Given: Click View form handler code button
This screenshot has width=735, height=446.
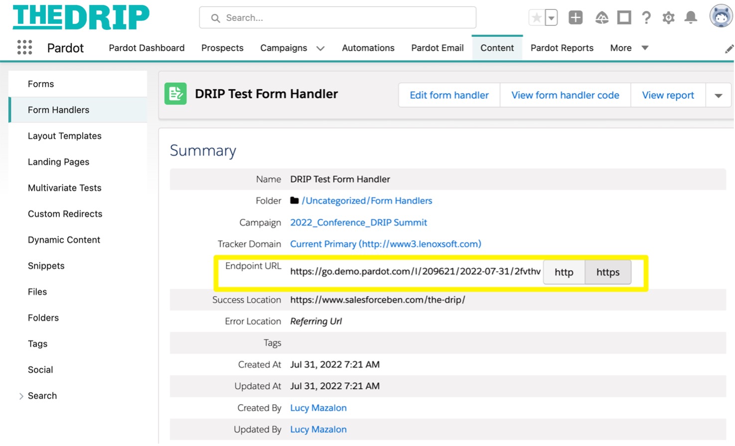Looking at the screenshot, I should click(x=565, y=95).
